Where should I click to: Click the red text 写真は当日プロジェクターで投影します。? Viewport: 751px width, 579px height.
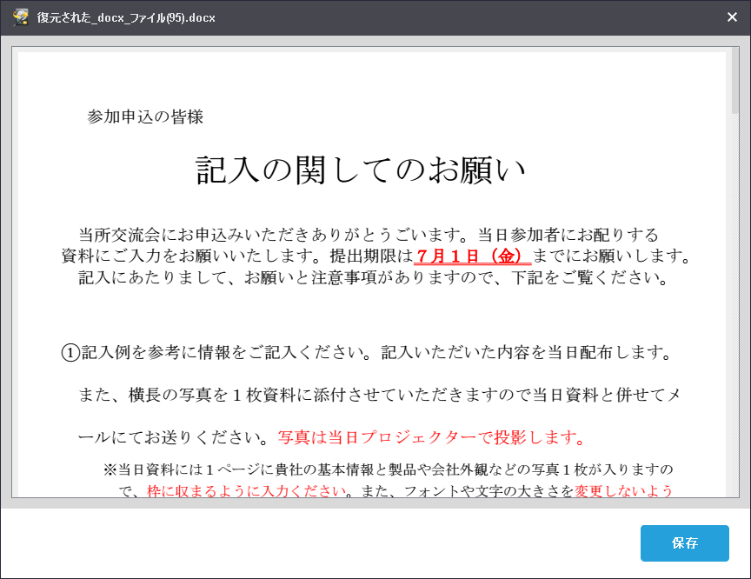(x=431, y=437)
